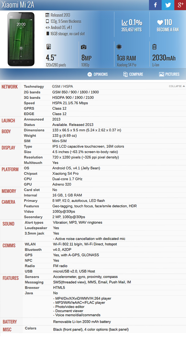The width and height of the screenshot is (186, 337).
Task: Click the heart icon to become a fan
Action: click(160, 23)
